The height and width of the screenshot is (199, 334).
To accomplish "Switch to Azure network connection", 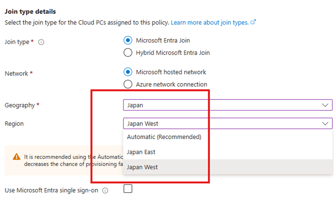I will tap(128, 84).
